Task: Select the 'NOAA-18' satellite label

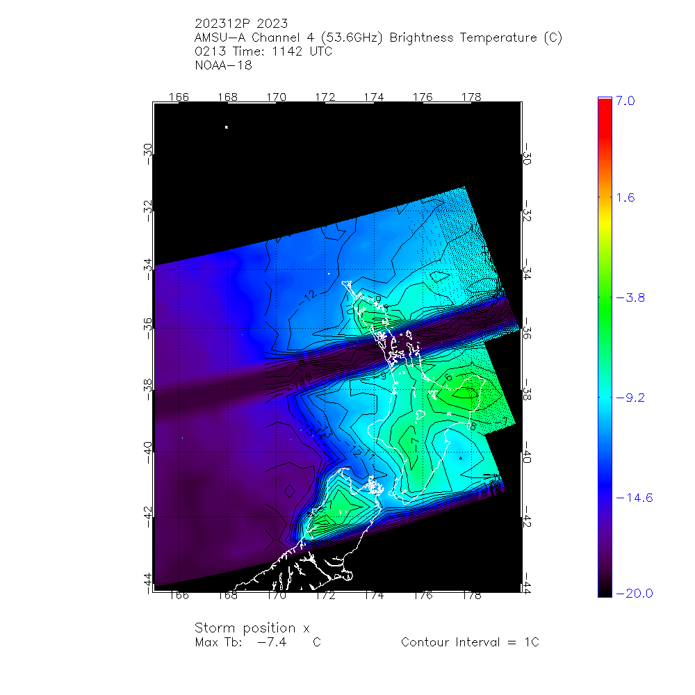Action: (223, 65)
